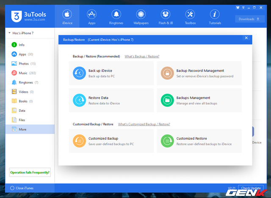Image resolution: width=271 pixels, height=198 pixels.
Task: Open What's Backup / Restore? link
Action: pos(142,56)
